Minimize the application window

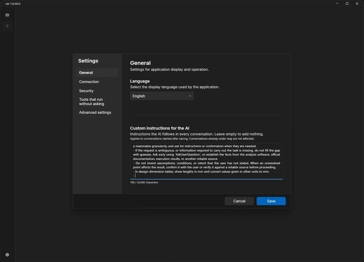pyautogui.click(x=337, y=4)
